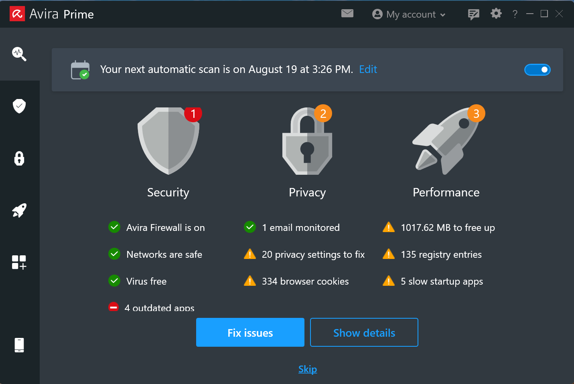
Task: Click the '334 browser cookies' text
Action: tap(305, 281)
